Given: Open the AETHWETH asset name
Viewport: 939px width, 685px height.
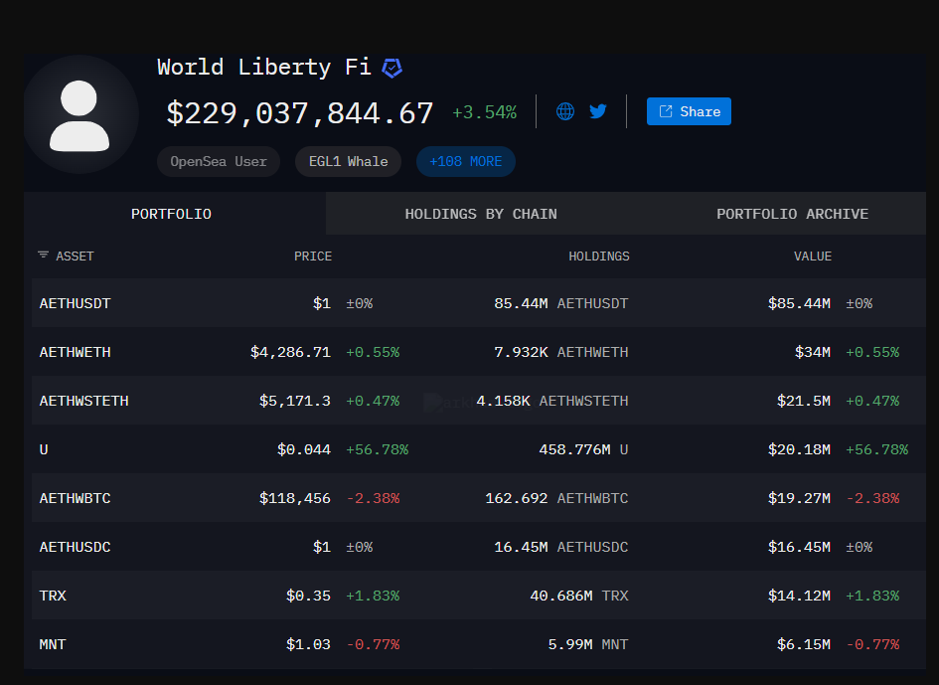Looking at the screenshot, I should point(75,352).
